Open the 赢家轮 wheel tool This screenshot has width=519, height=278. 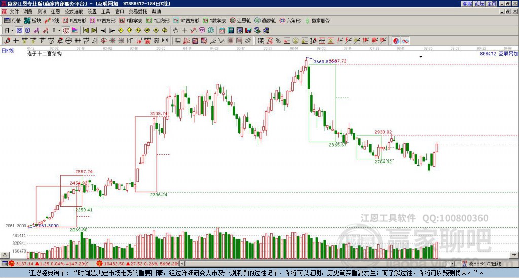(x=265, y=20)
